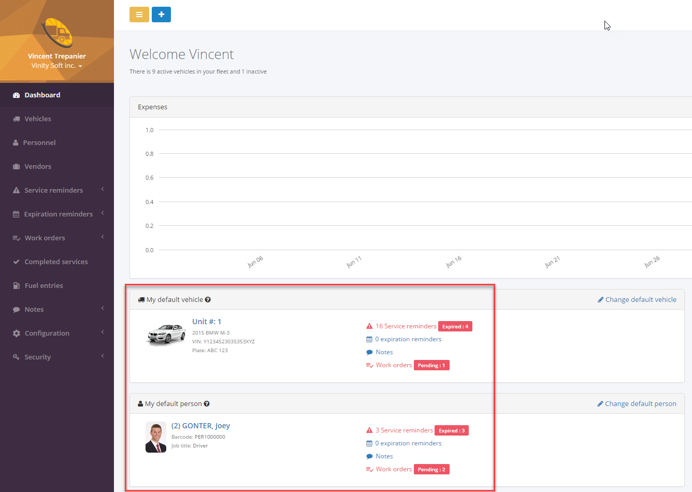This screenshot has width=692, height=492.
Task: Open the person's 3 Service reminders link
Action: [404, 430]
